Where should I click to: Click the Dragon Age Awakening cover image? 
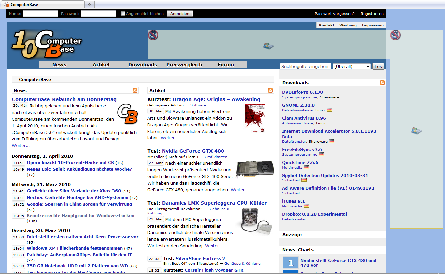(x=255, y=118)
